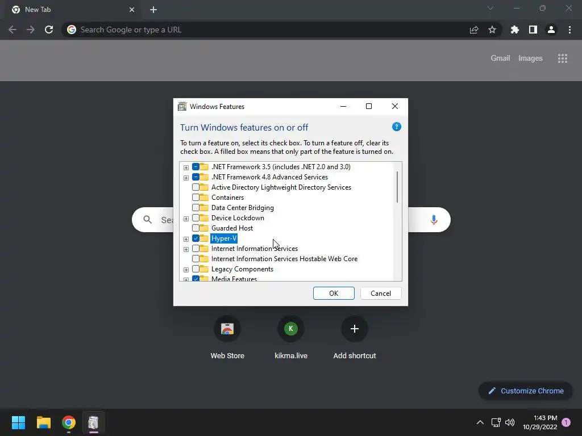Select the Data Center Bridging label
Screen dimensions: 582x436
click(242, 208)
